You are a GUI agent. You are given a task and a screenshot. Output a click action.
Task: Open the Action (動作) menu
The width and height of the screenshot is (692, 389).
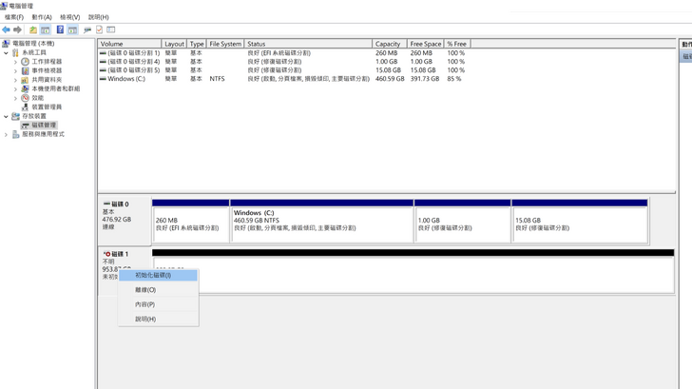[42, 17]
